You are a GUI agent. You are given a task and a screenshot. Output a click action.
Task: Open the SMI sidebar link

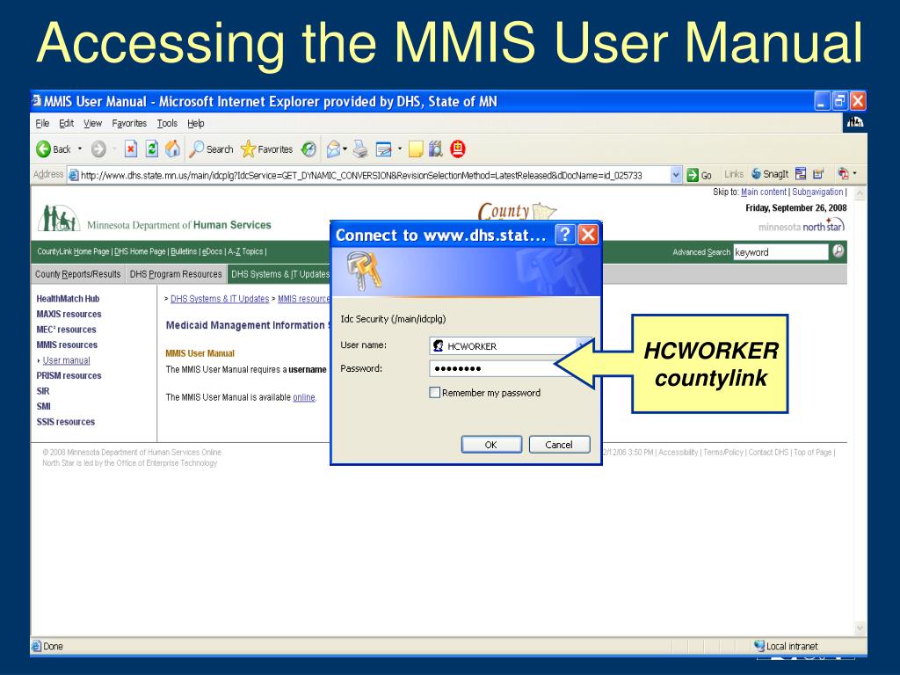(x=44, y=406)
